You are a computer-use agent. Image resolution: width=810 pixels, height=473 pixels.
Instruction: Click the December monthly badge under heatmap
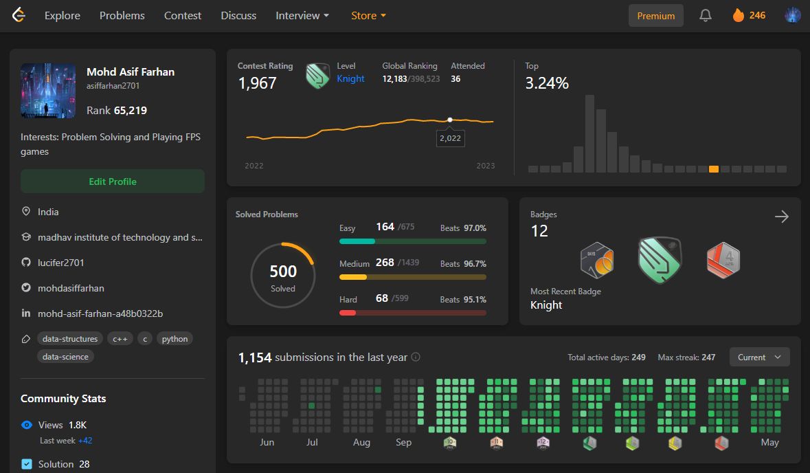click(543, 443)
